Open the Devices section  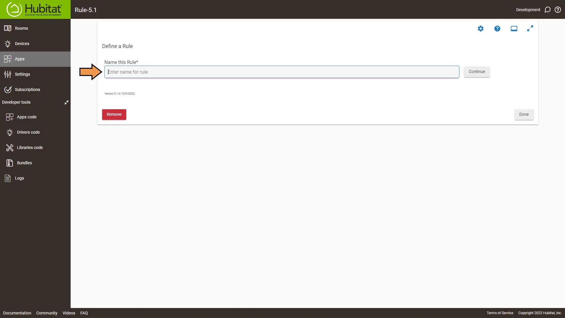click(22, 43)
